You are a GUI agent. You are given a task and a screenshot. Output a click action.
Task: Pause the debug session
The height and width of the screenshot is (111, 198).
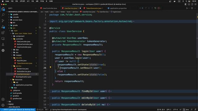point(142,8)
